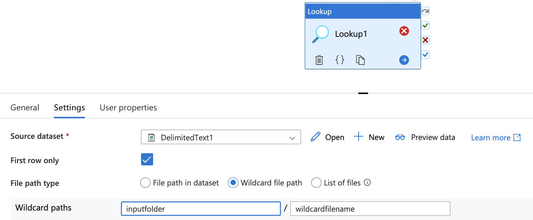Pick Wildcard file path radio option
533x220 pixels.
click(233, 183)
